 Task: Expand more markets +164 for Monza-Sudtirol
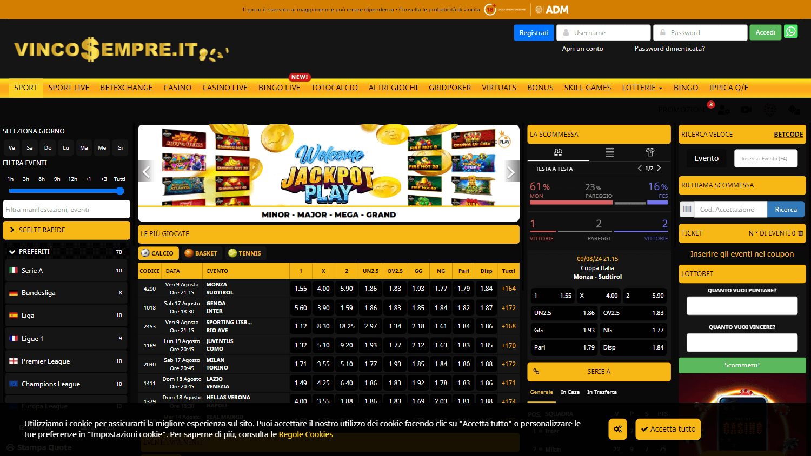click(x=508, y=289)
